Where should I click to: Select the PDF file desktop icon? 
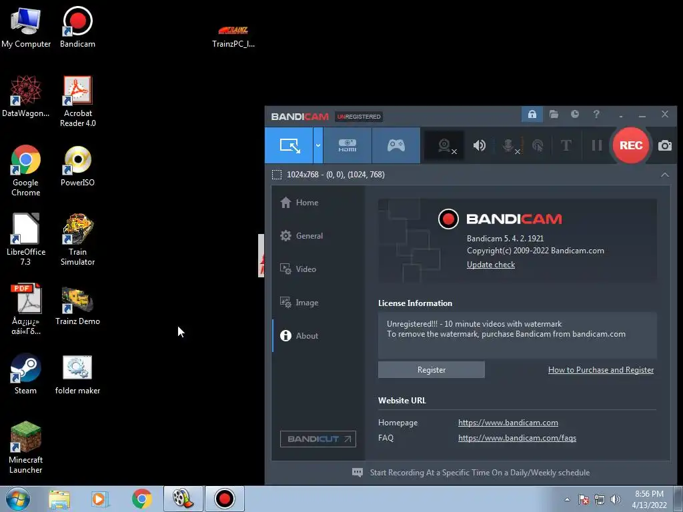click(26, 309)
